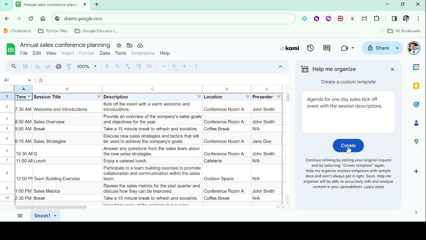Open the zoom 100% dropdown
The image size is (426, 240).
tap(87, 67)
